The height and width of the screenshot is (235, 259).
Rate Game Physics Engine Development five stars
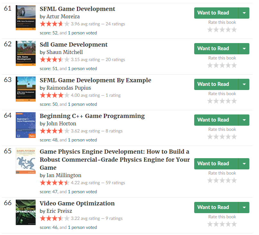(234, 180)
